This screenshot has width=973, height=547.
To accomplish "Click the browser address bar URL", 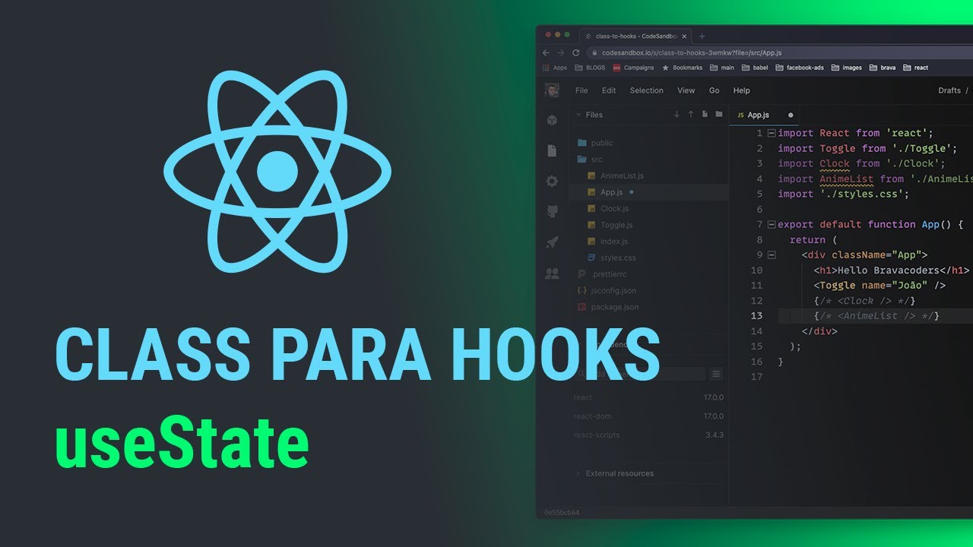I will 692,52.
